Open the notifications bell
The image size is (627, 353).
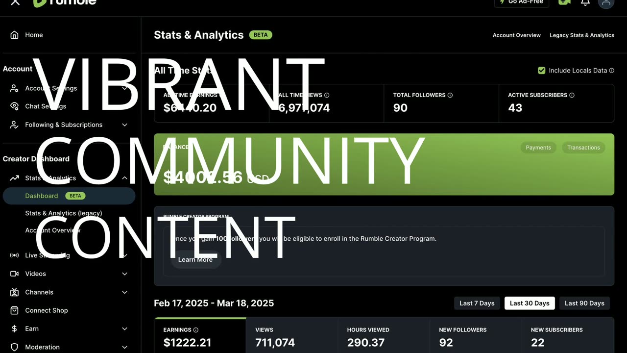pos(585,2)
